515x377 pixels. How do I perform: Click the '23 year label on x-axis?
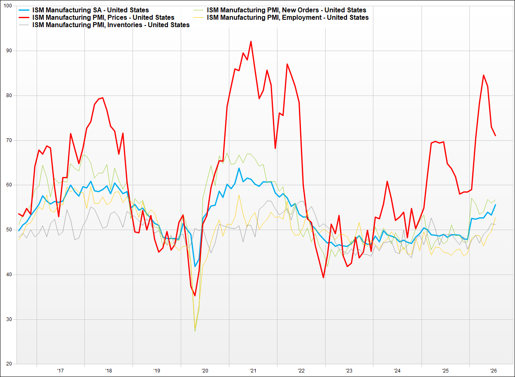coord(349,370)
